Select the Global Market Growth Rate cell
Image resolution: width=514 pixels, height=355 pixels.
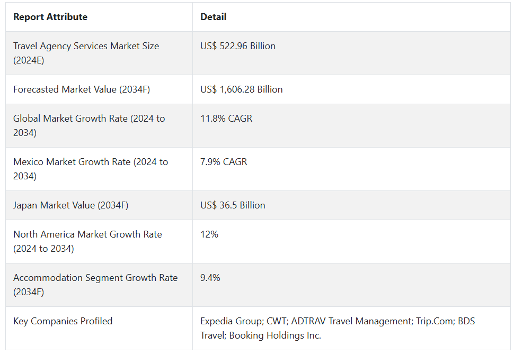coord(89,125)
